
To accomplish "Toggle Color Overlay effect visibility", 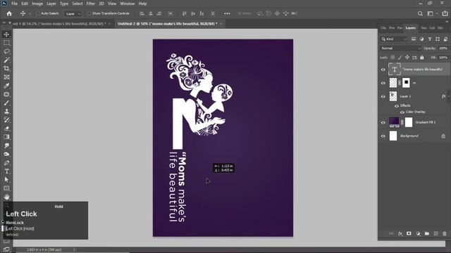I will [x=402, y=112].
